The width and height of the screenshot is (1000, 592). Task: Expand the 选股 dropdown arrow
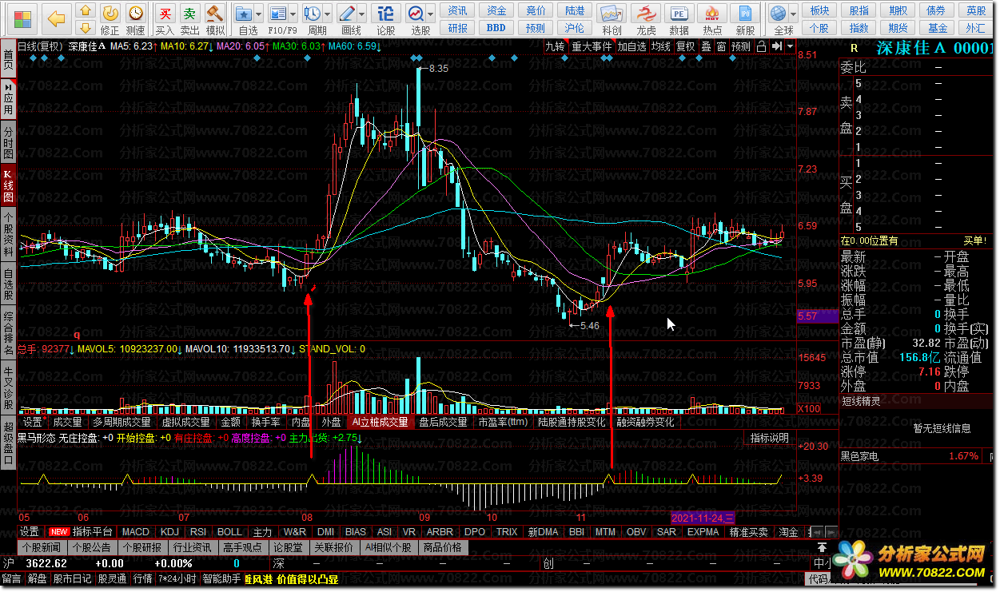click(432, 14)
